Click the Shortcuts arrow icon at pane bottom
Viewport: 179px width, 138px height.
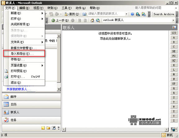pyautogui.click(x=53, y=128)
